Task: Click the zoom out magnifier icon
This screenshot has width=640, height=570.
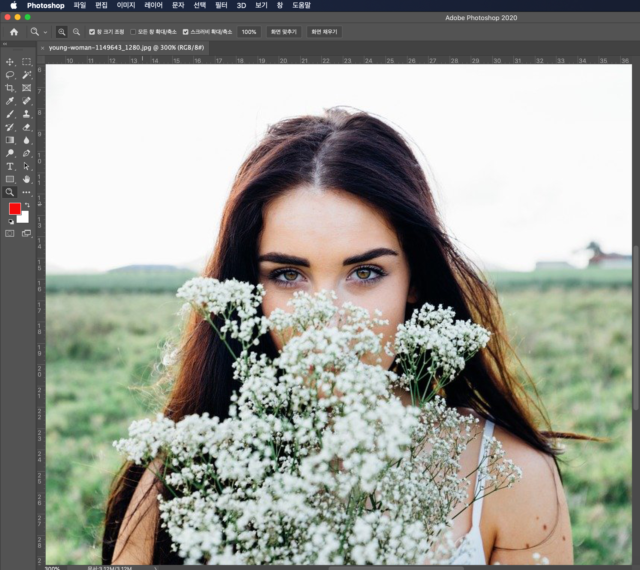Action: 76,32
